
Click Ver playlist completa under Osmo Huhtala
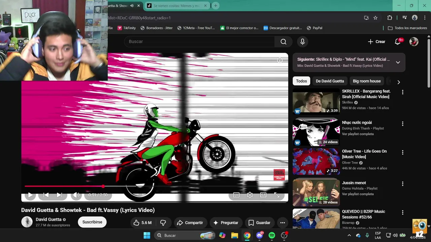(358, 194)
